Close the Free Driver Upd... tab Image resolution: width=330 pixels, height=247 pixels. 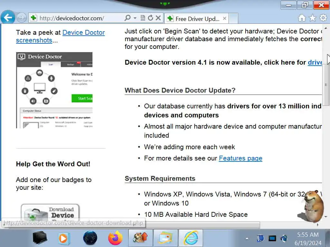[x=225, y=18]
